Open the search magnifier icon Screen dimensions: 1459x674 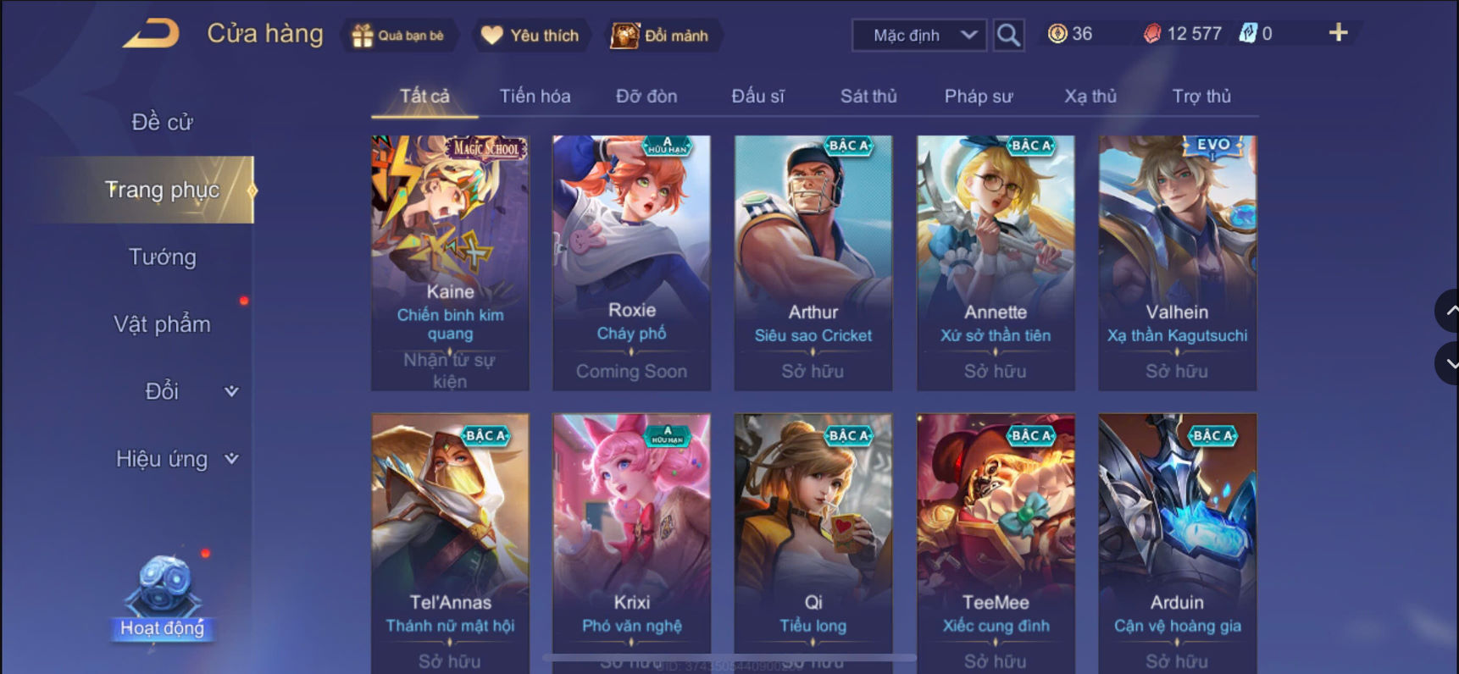1008,36
